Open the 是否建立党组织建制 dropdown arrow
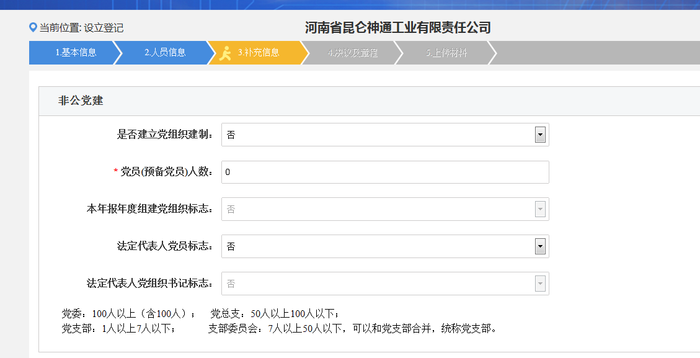 540,134
